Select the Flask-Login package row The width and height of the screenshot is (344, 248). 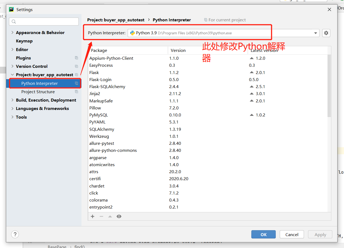tap(208, 79)
